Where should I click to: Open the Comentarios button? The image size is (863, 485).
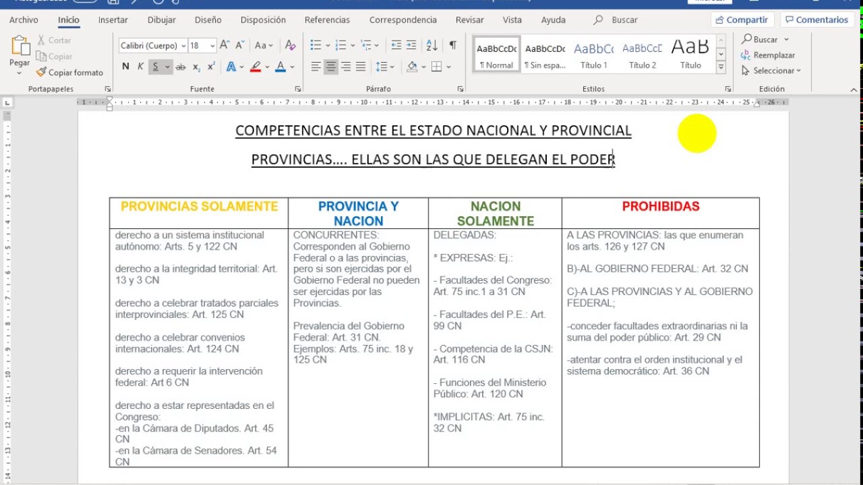click(x=816, y=20)
